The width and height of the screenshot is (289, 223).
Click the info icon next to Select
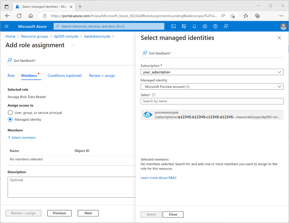coord(154,95)
